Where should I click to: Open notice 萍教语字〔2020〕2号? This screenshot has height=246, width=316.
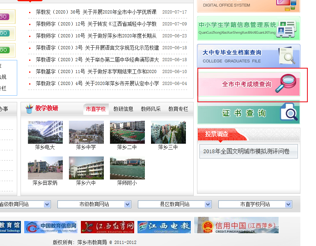click(x=97, y=60)
